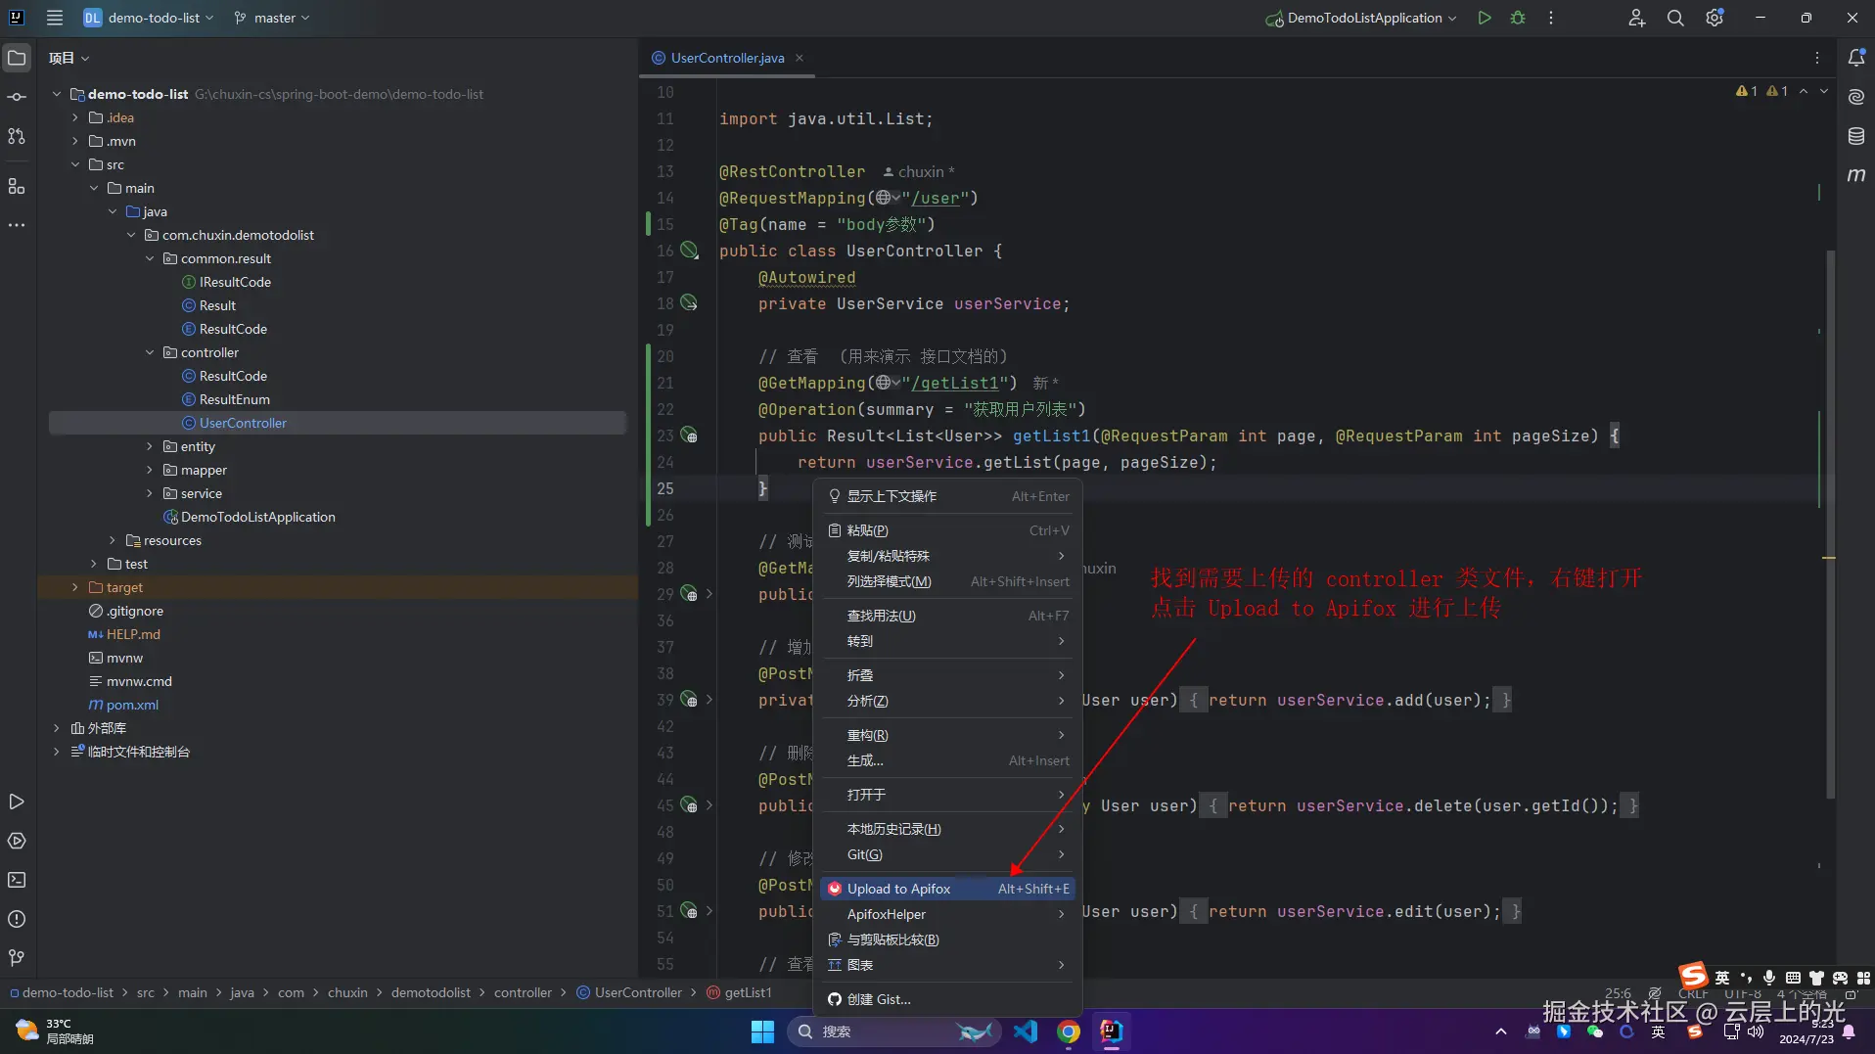This screenshot has height=1054, width=1875.
Task: Open more run actions menu
Action: coord(1551,18)
